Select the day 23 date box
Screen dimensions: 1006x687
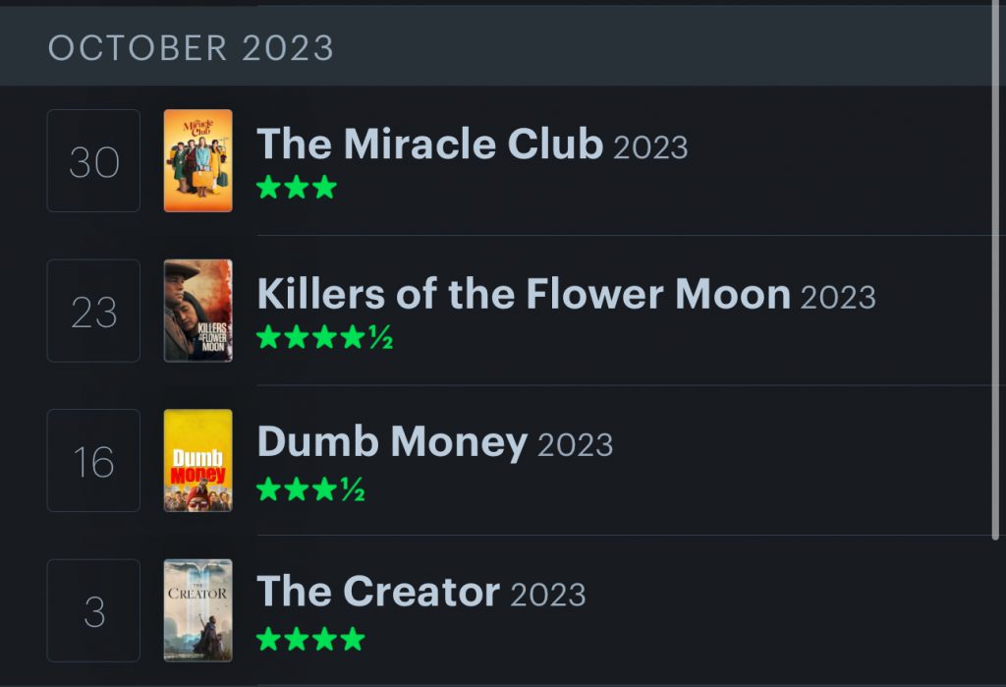coord(93,311)
